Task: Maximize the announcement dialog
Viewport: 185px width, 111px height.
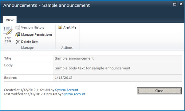Action: click(x=175, y=4)
